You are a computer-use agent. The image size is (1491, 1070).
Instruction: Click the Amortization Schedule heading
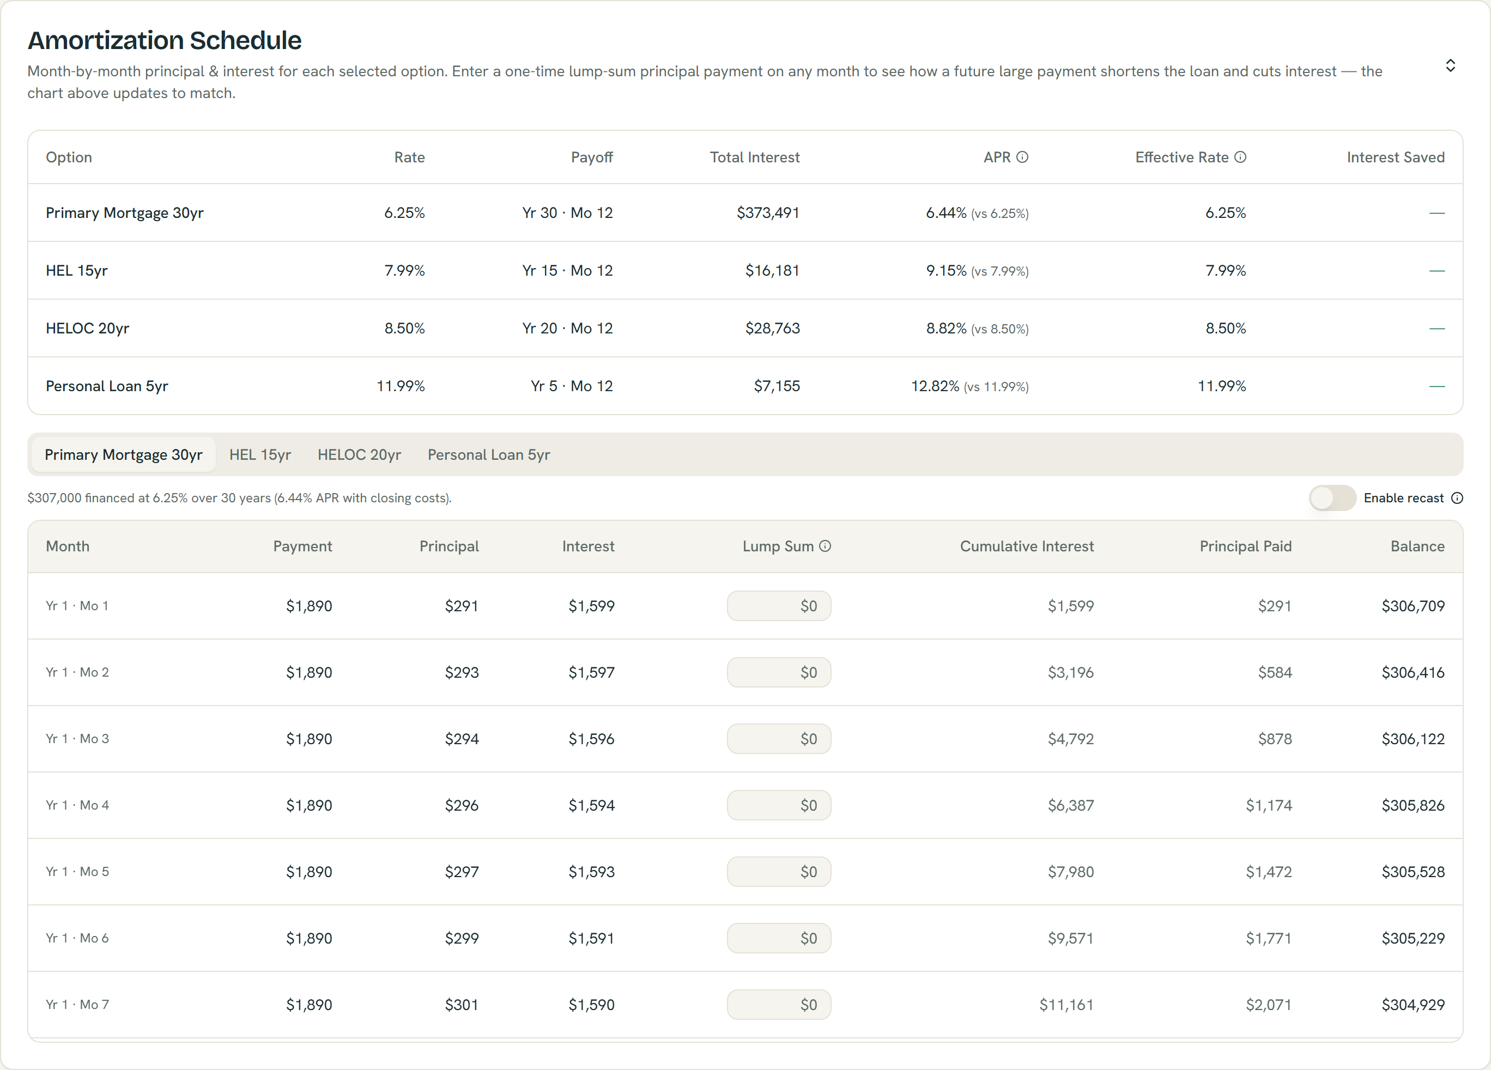click(x=165, y=41)
